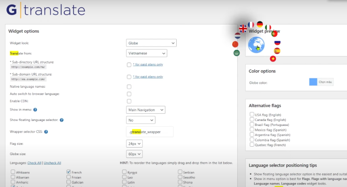Click the Chọn màu color button
The image size is (347, 187).
(325, 82)
